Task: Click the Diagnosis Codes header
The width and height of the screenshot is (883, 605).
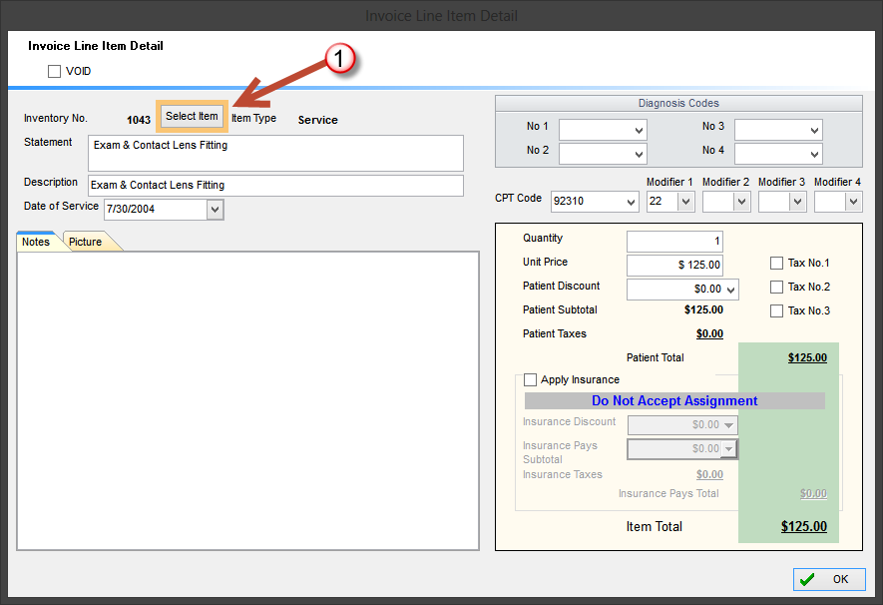Action: (678, 103)
